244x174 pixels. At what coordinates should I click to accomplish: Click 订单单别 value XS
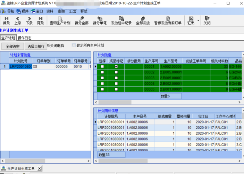pos(44,66)
